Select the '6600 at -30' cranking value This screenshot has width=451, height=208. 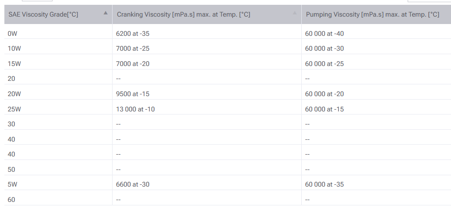tap(133, 184)
